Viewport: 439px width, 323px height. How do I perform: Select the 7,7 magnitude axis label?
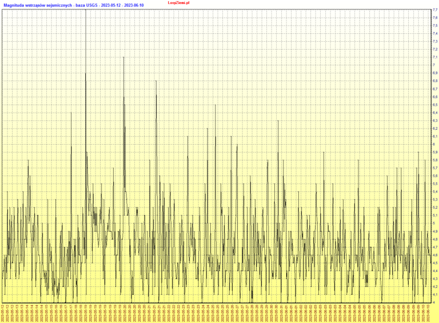pyautogui.click(x=435, y=10)
